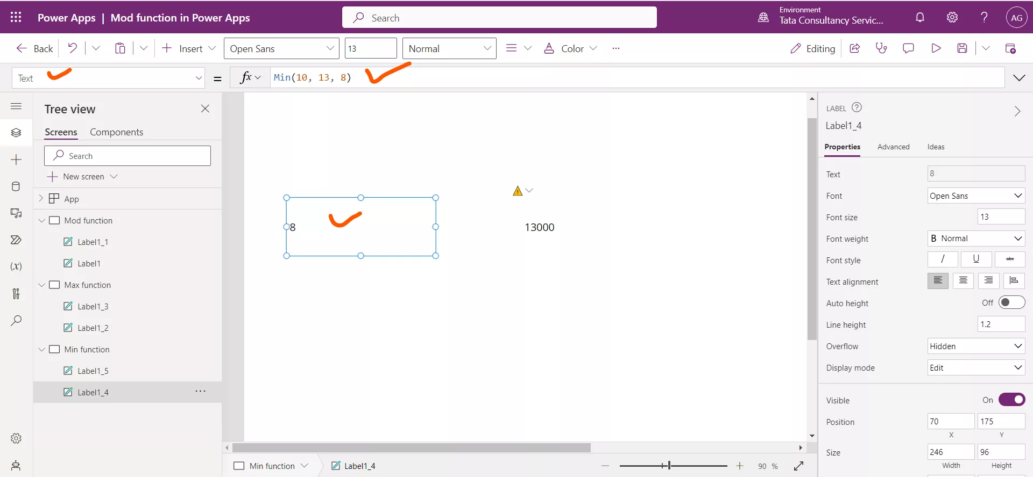
Task: Save the app with Save icon
Action: [x=963, y=48]
